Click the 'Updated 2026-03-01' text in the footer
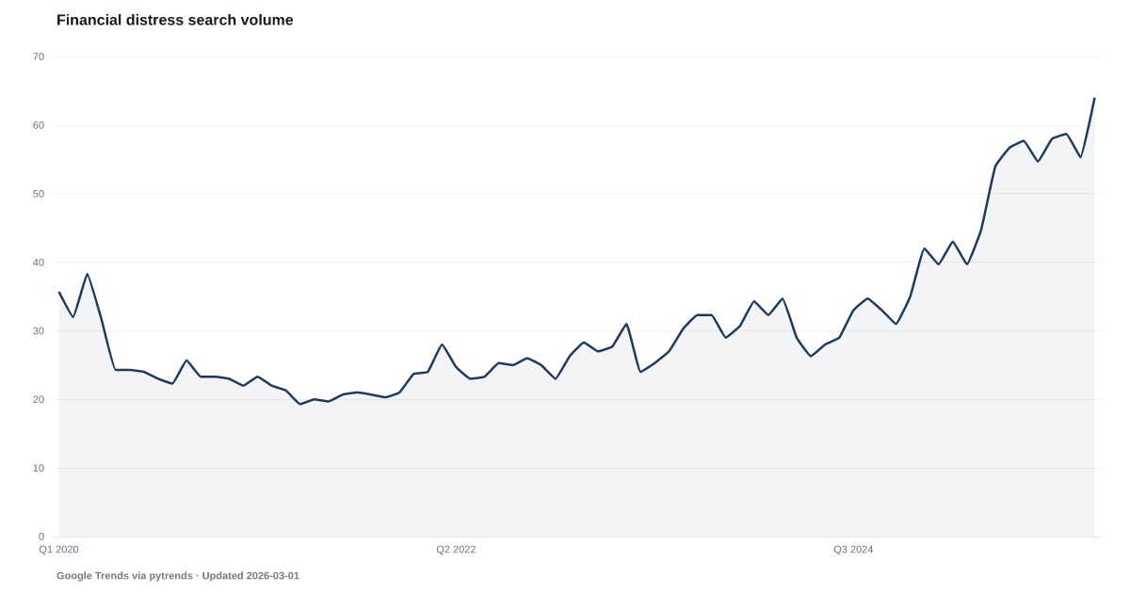The image size is (1130, 593). [x=250, y=575]
